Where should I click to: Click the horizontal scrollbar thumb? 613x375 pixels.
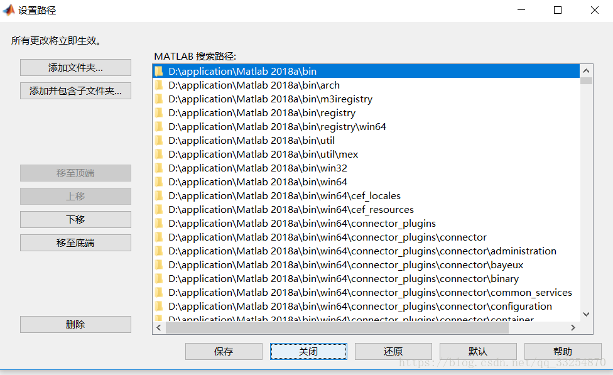click(x=337, y=328)
